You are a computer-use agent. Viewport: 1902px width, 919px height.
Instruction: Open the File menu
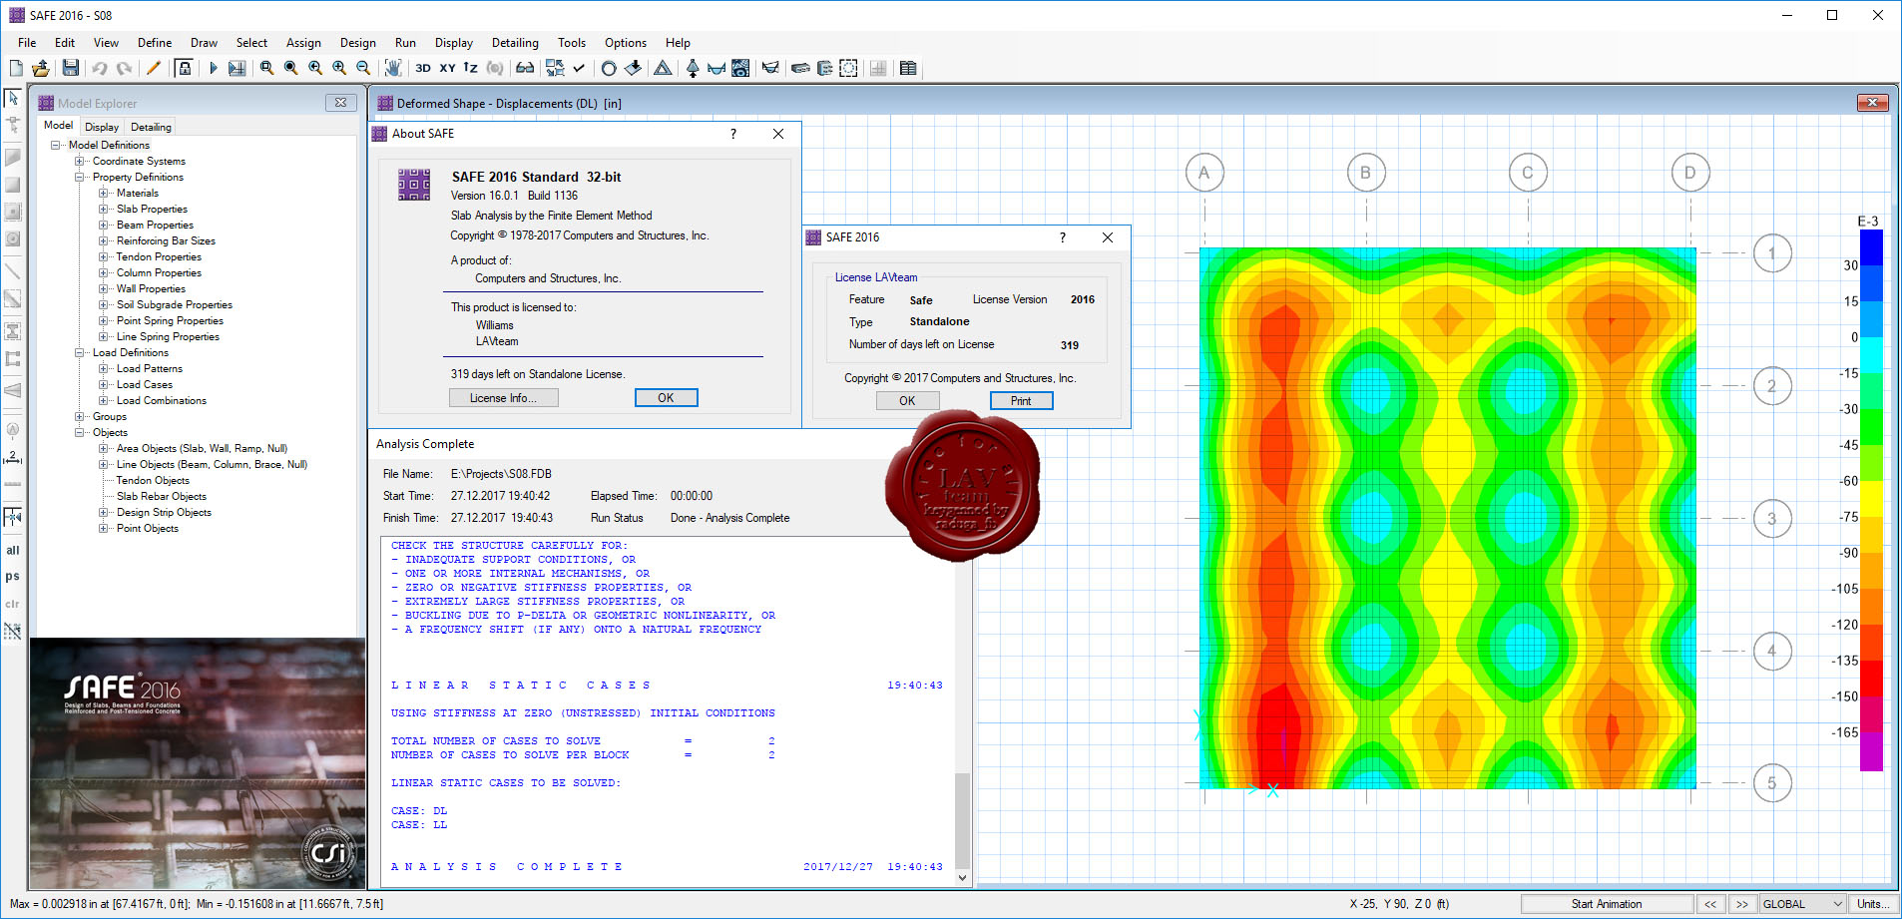click(x=27, y=43)
